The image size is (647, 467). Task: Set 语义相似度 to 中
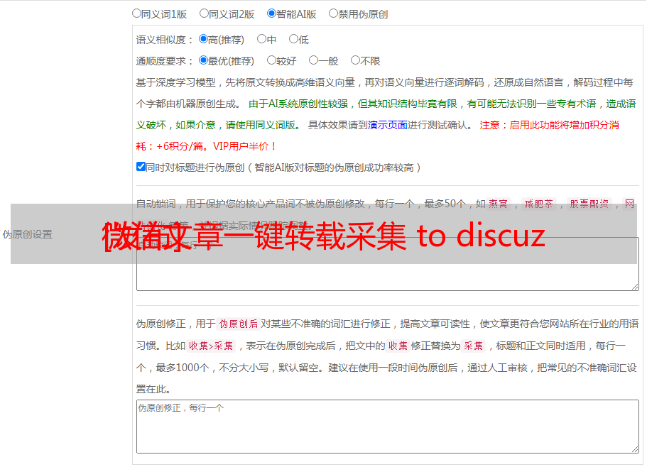point(261,39)
